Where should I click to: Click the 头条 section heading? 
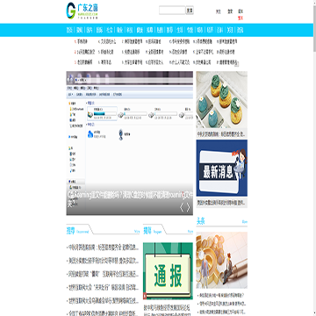[x=201, y=221]
